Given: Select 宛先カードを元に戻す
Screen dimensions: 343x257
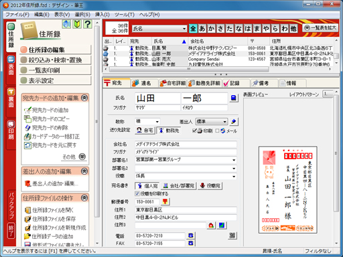Looking at the screenshot, I should pos(50,145).
